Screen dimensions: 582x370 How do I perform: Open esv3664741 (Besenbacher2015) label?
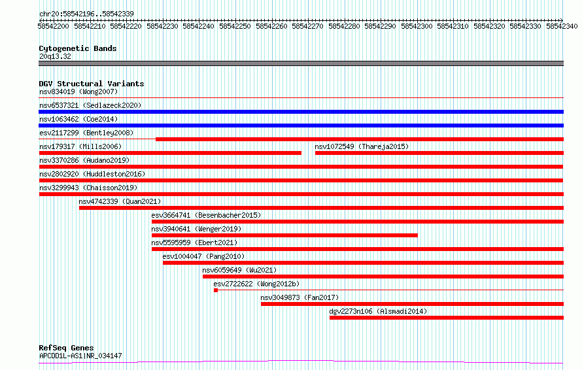(206, 215)
